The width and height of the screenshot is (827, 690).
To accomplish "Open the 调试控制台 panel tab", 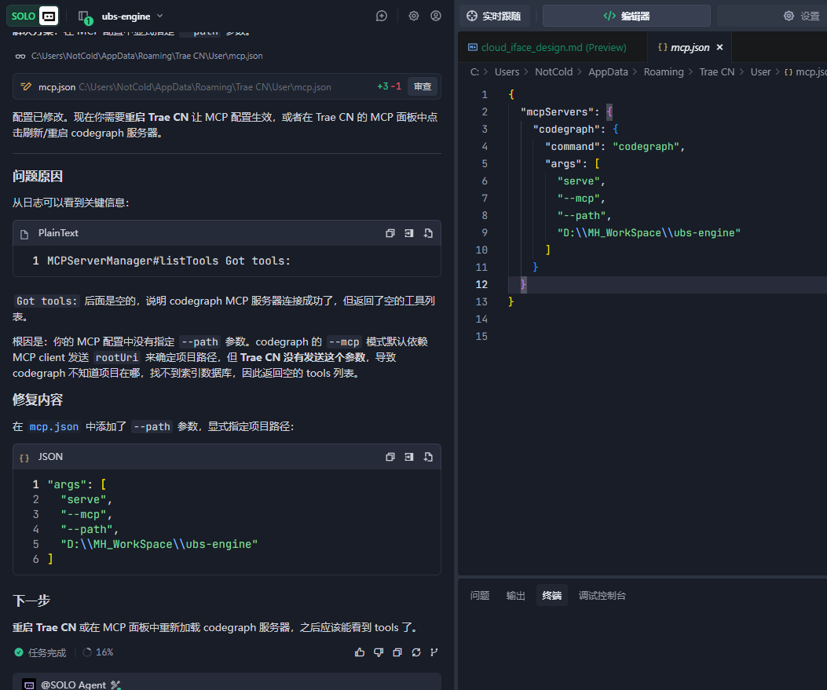I will coord(602,596).
